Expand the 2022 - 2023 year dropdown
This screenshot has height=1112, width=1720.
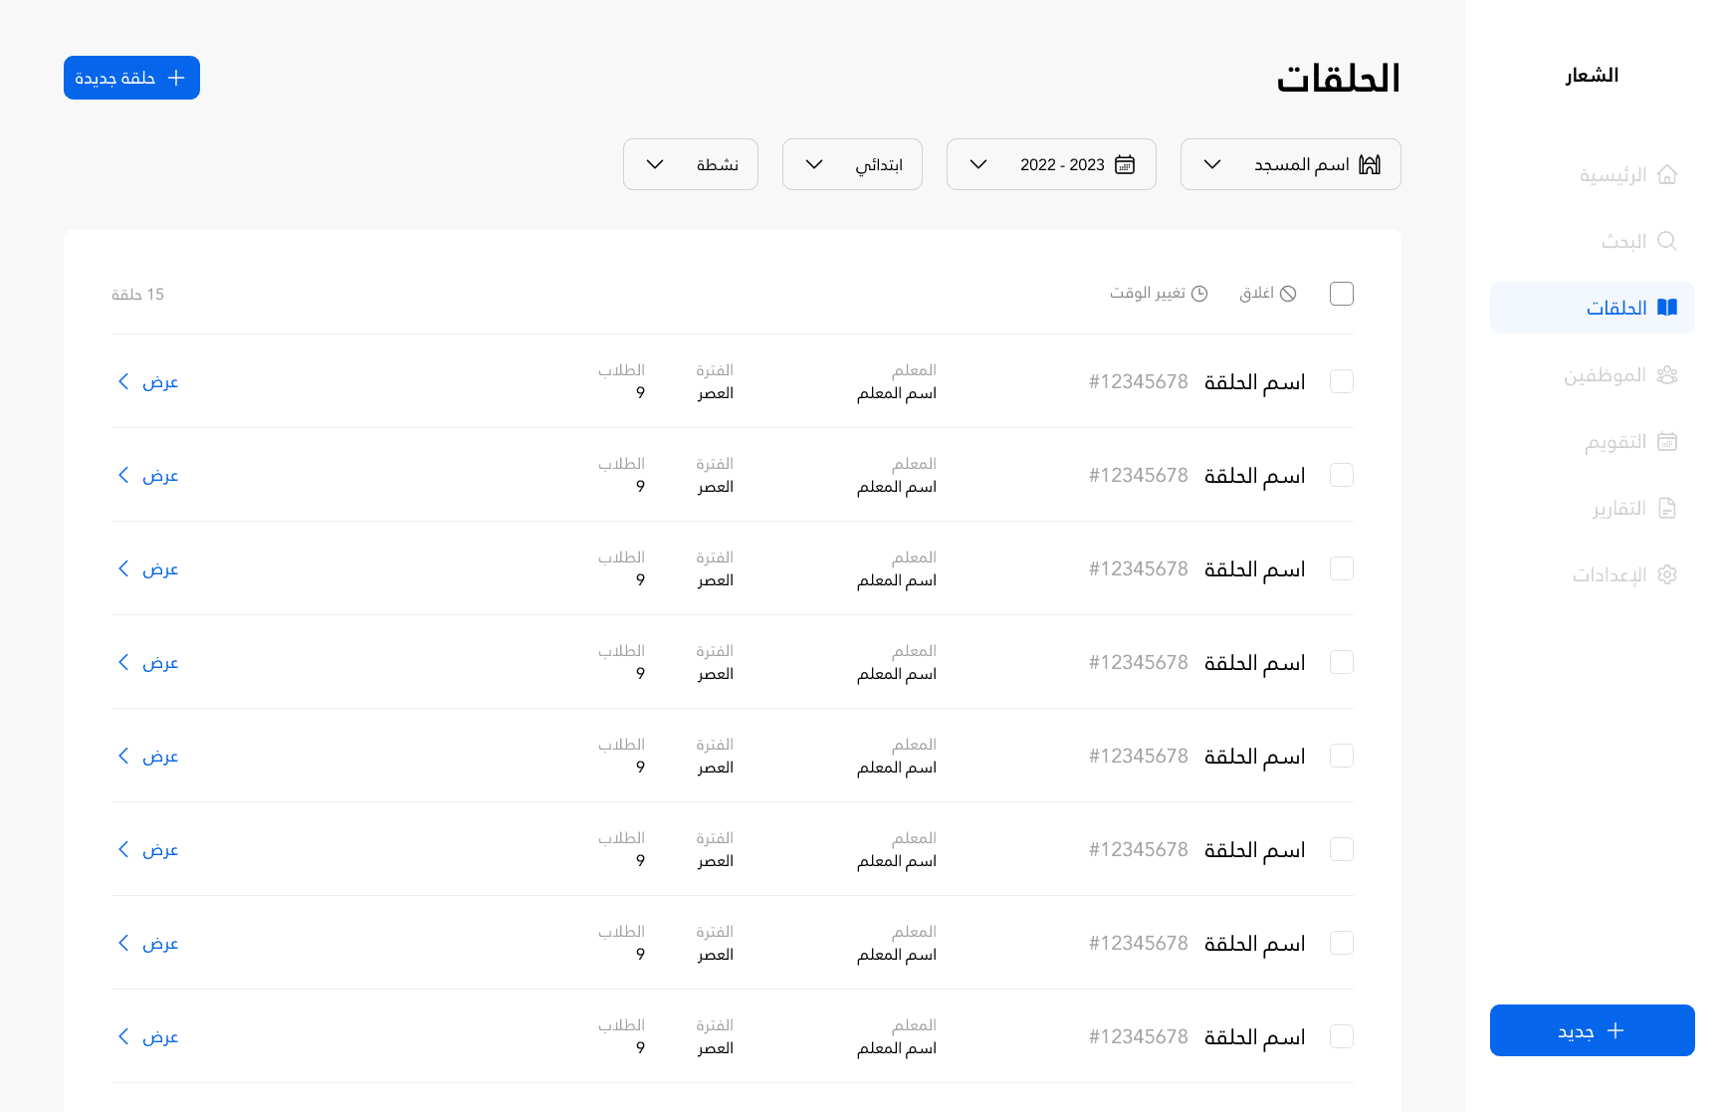pyautogui.click(x=1051, y=164)
